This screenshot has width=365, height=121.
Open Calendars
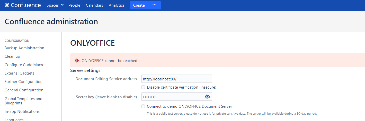pyautogui.click(x=94, y=5)
